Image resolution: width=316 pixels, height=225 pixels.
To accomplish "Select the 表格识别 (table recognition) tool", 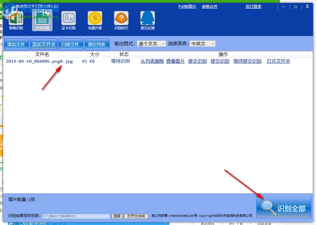I will [16, 21].
